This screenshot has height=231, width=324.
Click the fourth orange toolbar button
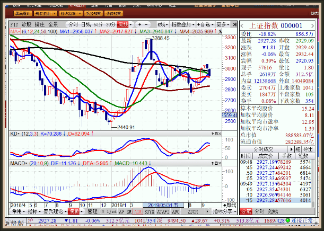click(x=93, y=14)
